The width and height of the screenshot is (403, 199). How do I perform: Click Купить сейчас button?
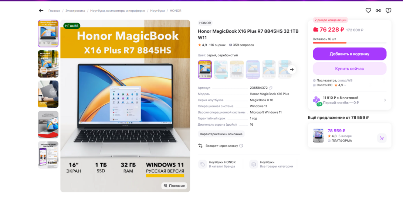pyautogui.click(x=349, y=69)
